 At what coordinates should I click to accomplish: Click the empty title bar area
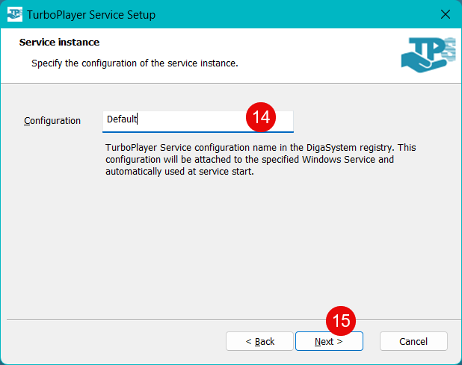click(x=299, y=14)
